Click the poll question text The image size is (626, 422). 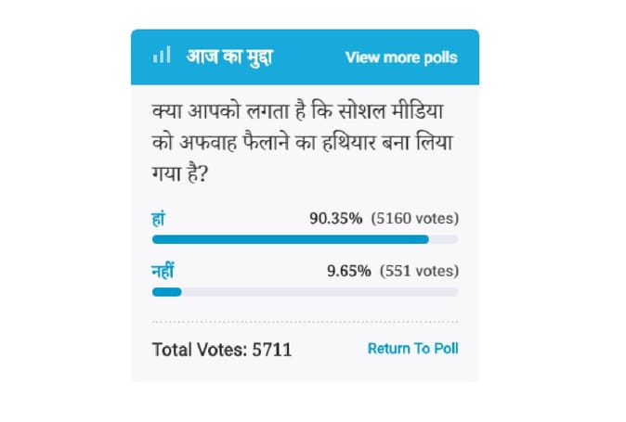pos(302,143)
